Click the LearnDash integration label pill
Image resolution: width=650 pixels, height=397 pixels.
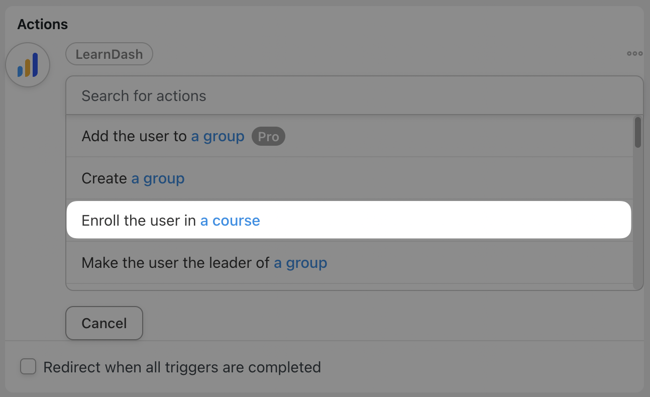click(x=109, y=54)
